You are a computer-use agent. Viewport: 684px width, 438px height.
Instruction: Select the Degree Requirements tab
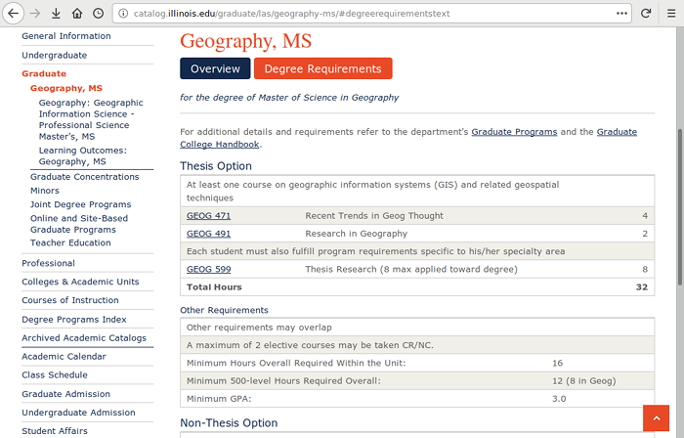tap(322, 68)
